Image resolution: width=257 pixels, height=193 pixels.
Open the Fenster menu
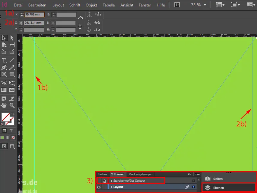145,5
